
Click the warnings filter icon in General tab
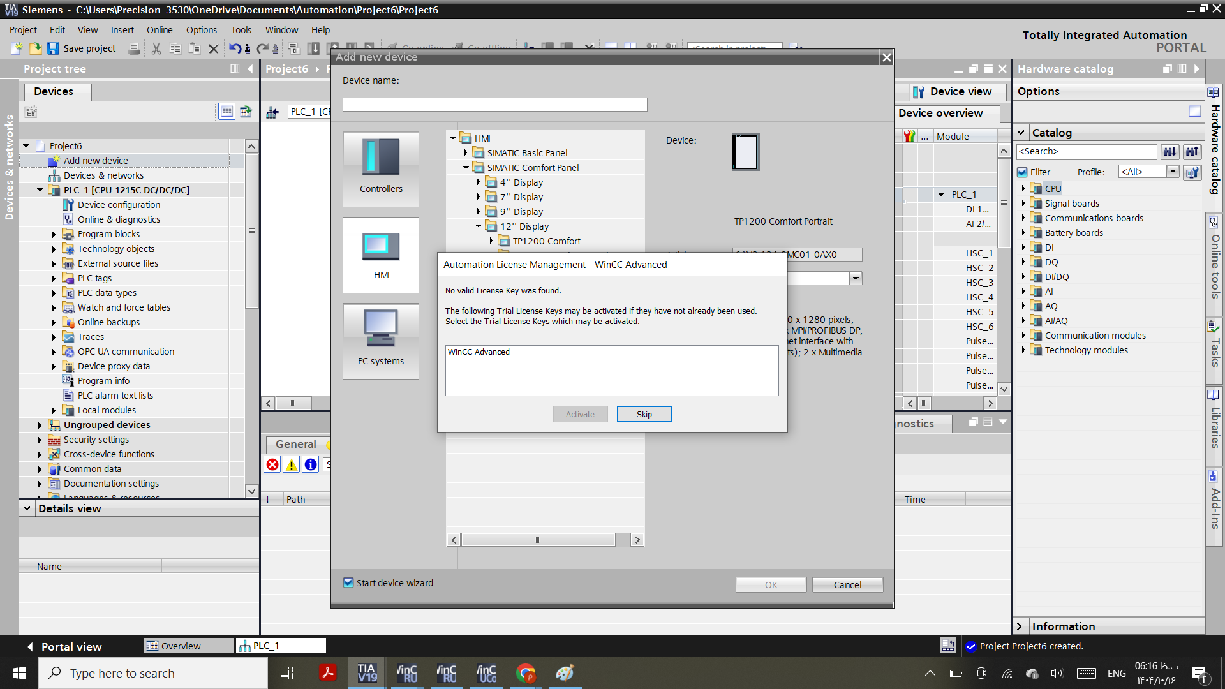pos(292,464)
